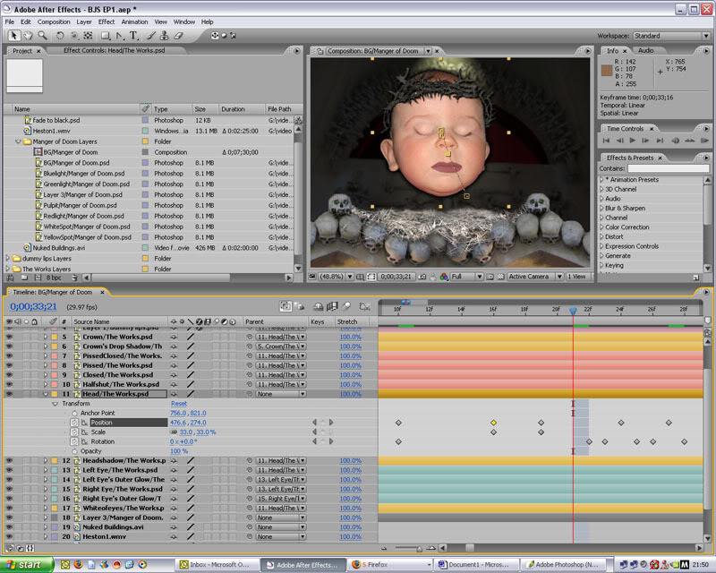Image resolution: width=716 pixels, height=573 pixels.
Task: Select the Brush tool
Action: click(x=150, y=35)
